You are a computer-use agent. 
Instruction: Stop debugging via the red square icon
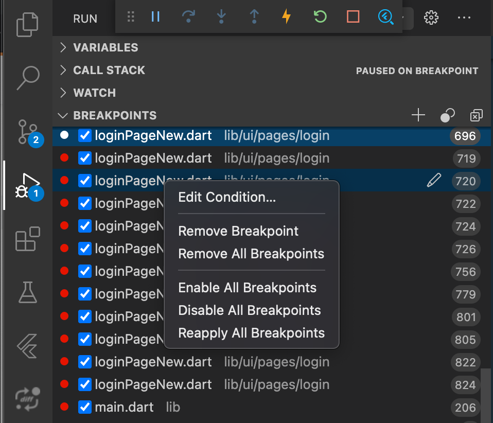(x=353, y=17)
